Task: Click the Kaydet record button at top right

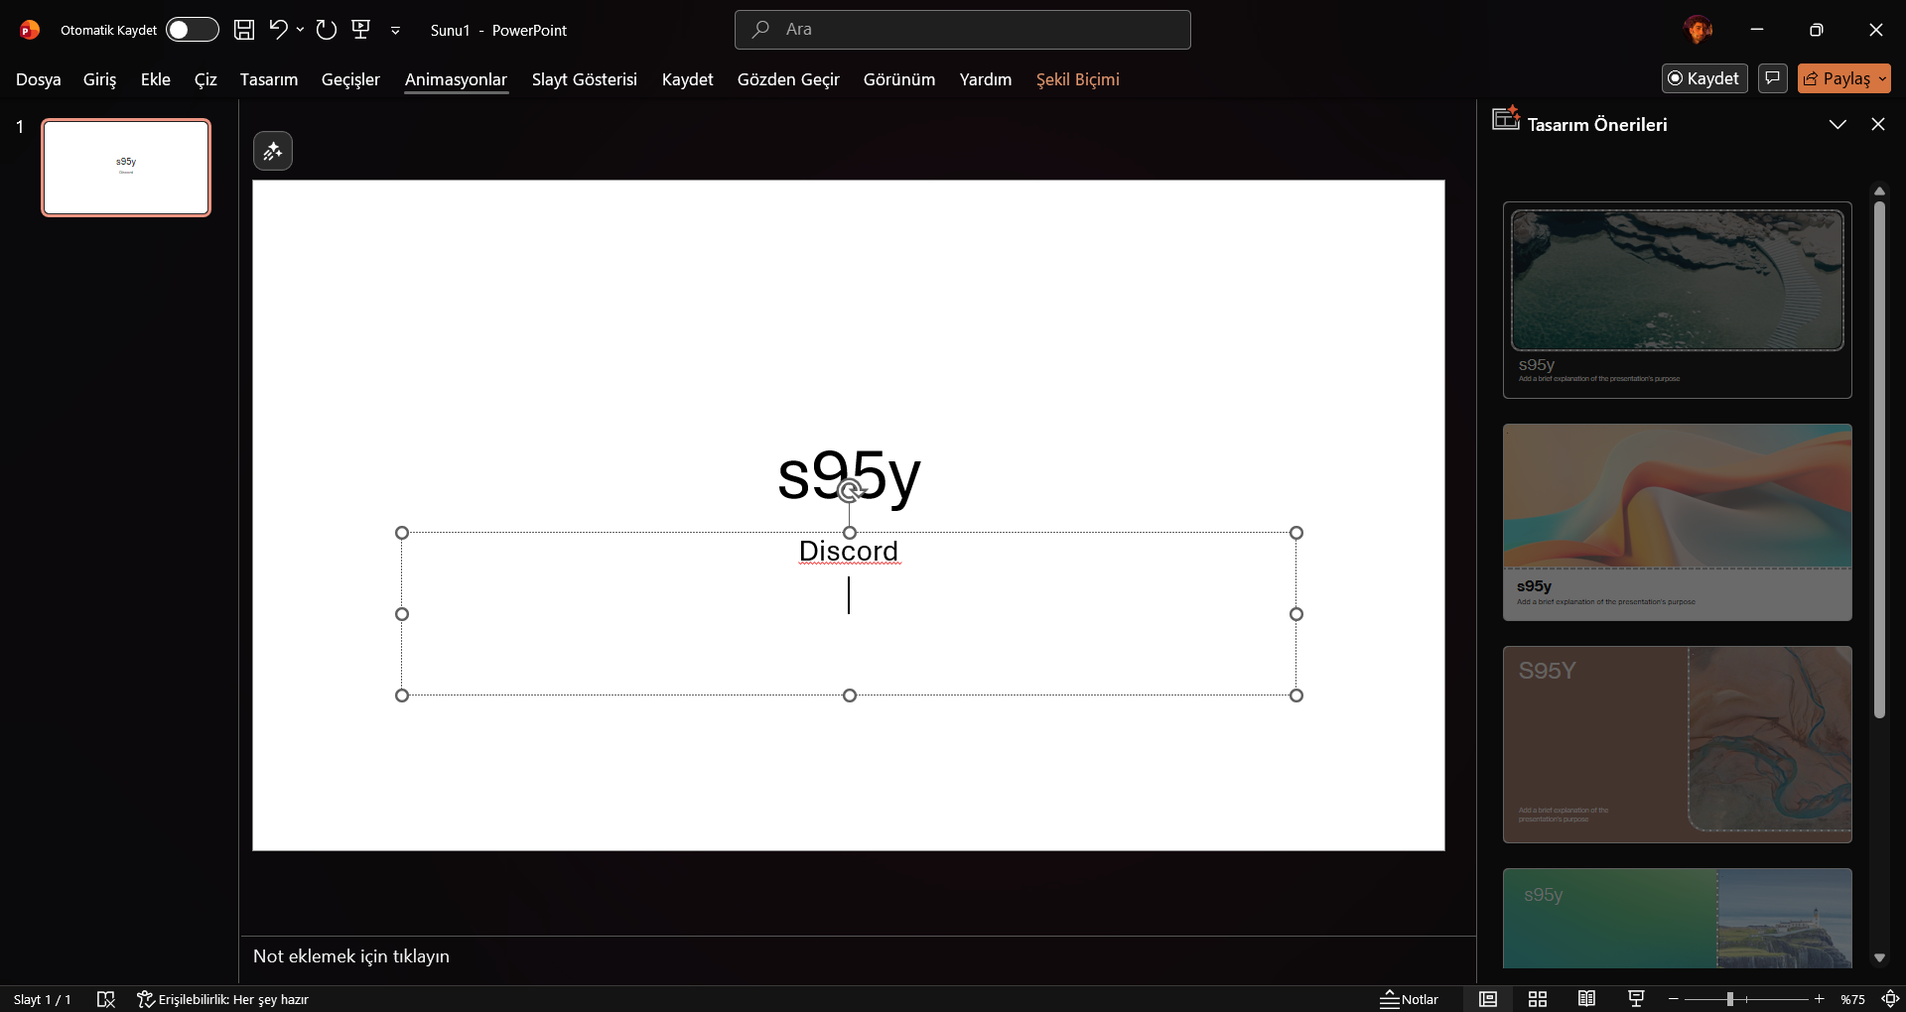Action: pos(1704,78)
